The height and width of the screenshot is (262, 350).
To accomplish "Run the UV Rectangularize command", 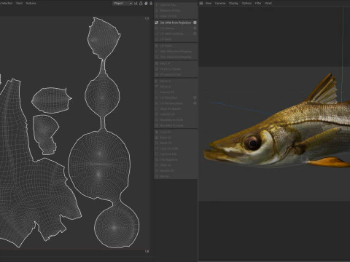I will point(176,103).
